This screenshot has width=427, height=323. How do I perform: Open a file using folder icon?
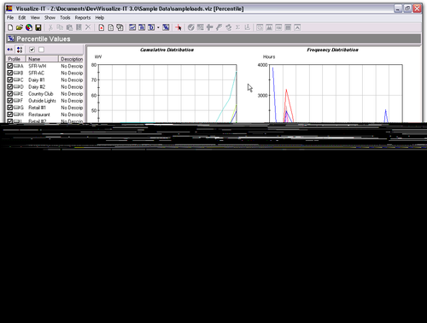(x=20, y=27)
